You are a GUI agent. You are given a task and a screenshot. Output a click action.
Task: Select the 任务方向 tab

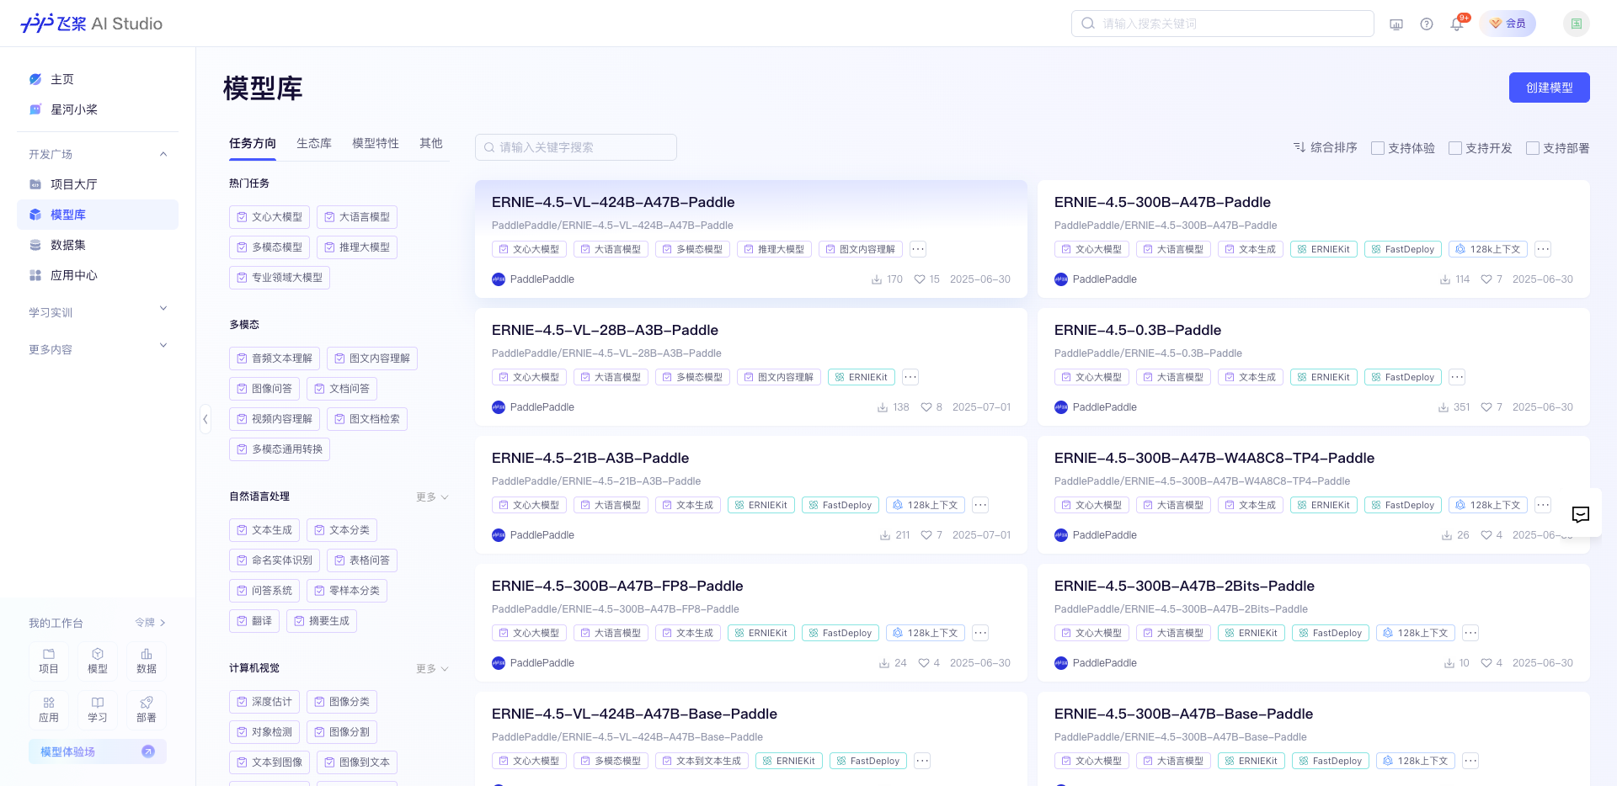253,143
